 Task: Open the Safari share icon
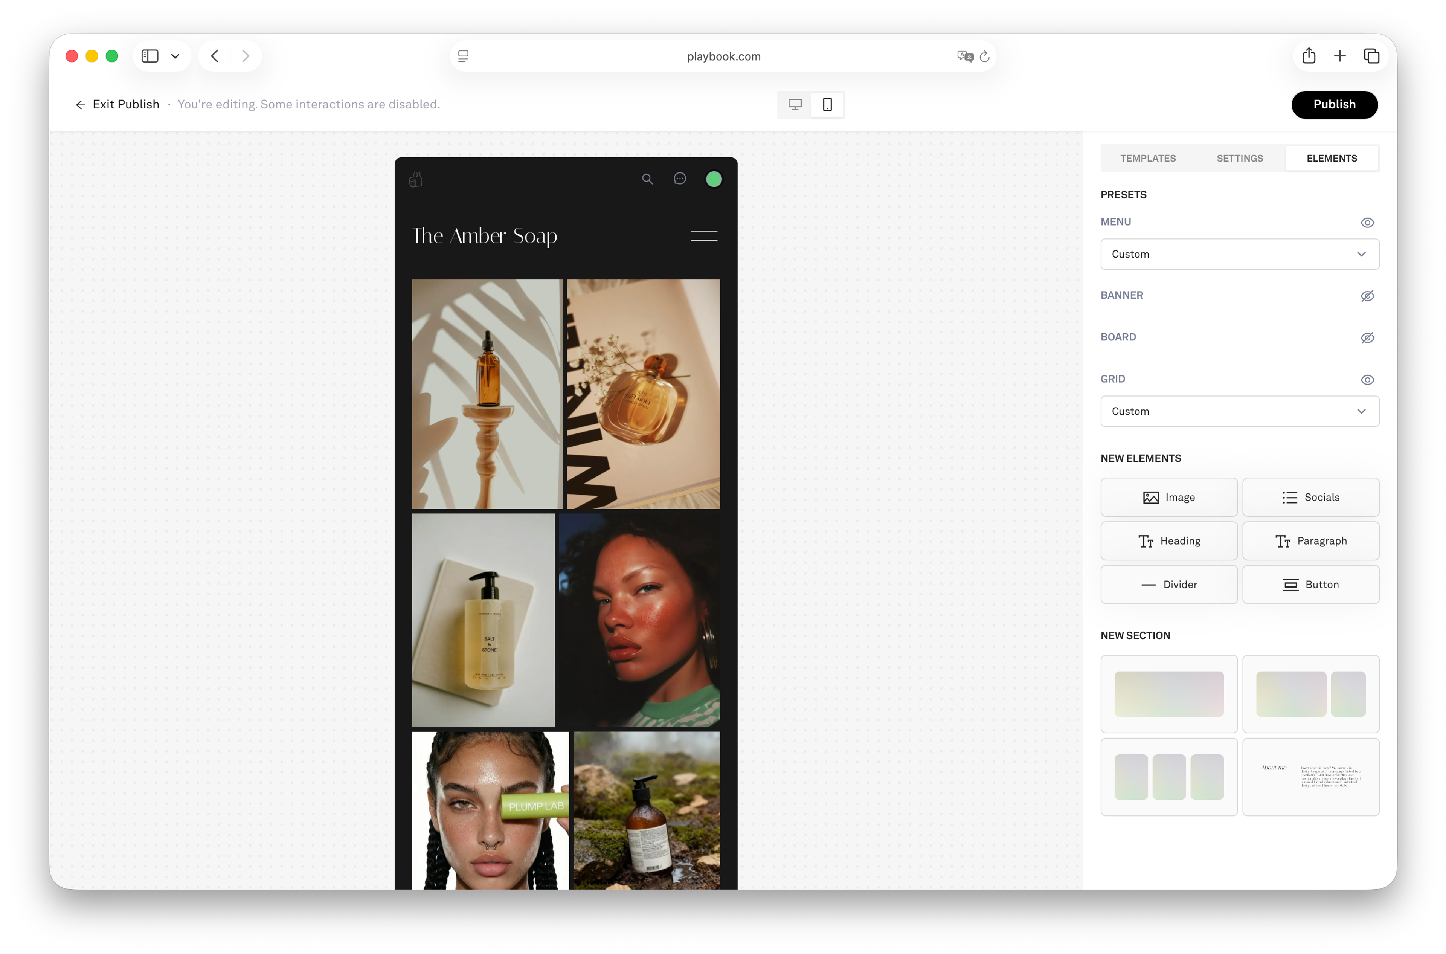coord(1309,56)
